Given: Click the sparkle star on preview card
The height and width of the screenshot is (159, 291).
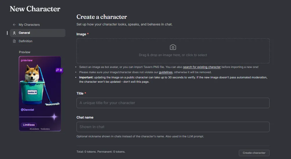Looking at the screenshot, I should coord(54,117).
